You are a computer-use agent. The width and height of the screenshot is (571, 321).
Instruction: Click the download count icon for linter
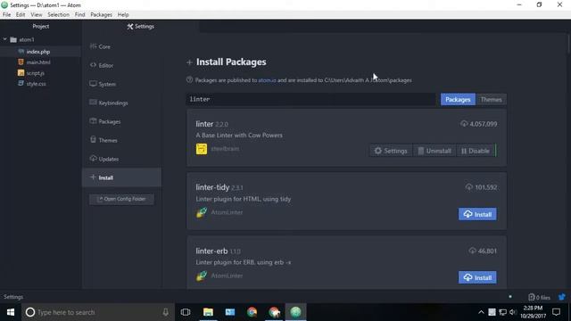coord(464,124)
